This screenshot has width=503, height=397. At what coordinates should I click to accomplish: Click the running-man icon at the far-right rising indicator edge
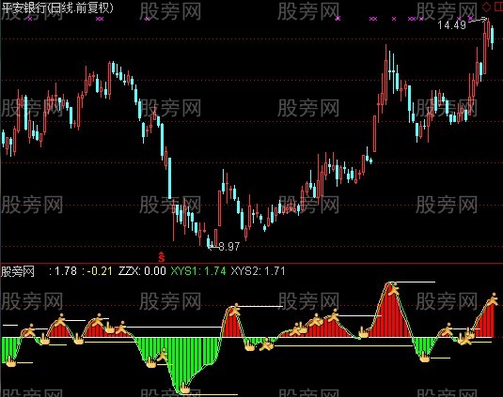[x=493, y=299]
